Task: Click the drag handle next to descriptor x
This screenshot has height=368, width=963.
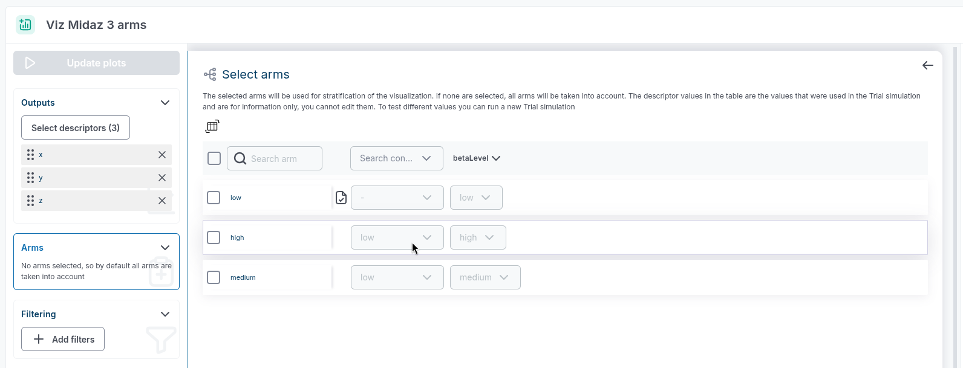Action: (x=31, y=154)
